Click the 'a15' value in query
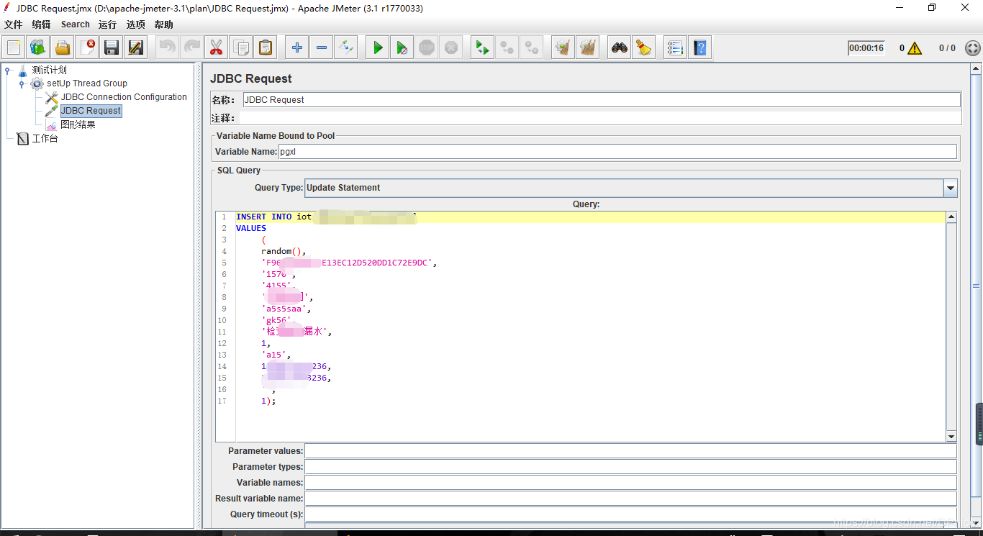Image resolution: width=983 pixels, height=536 pixels. 276,355
